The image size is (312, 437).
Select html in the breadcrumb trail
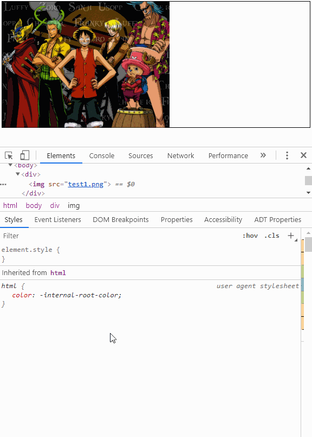pos(10,206)
